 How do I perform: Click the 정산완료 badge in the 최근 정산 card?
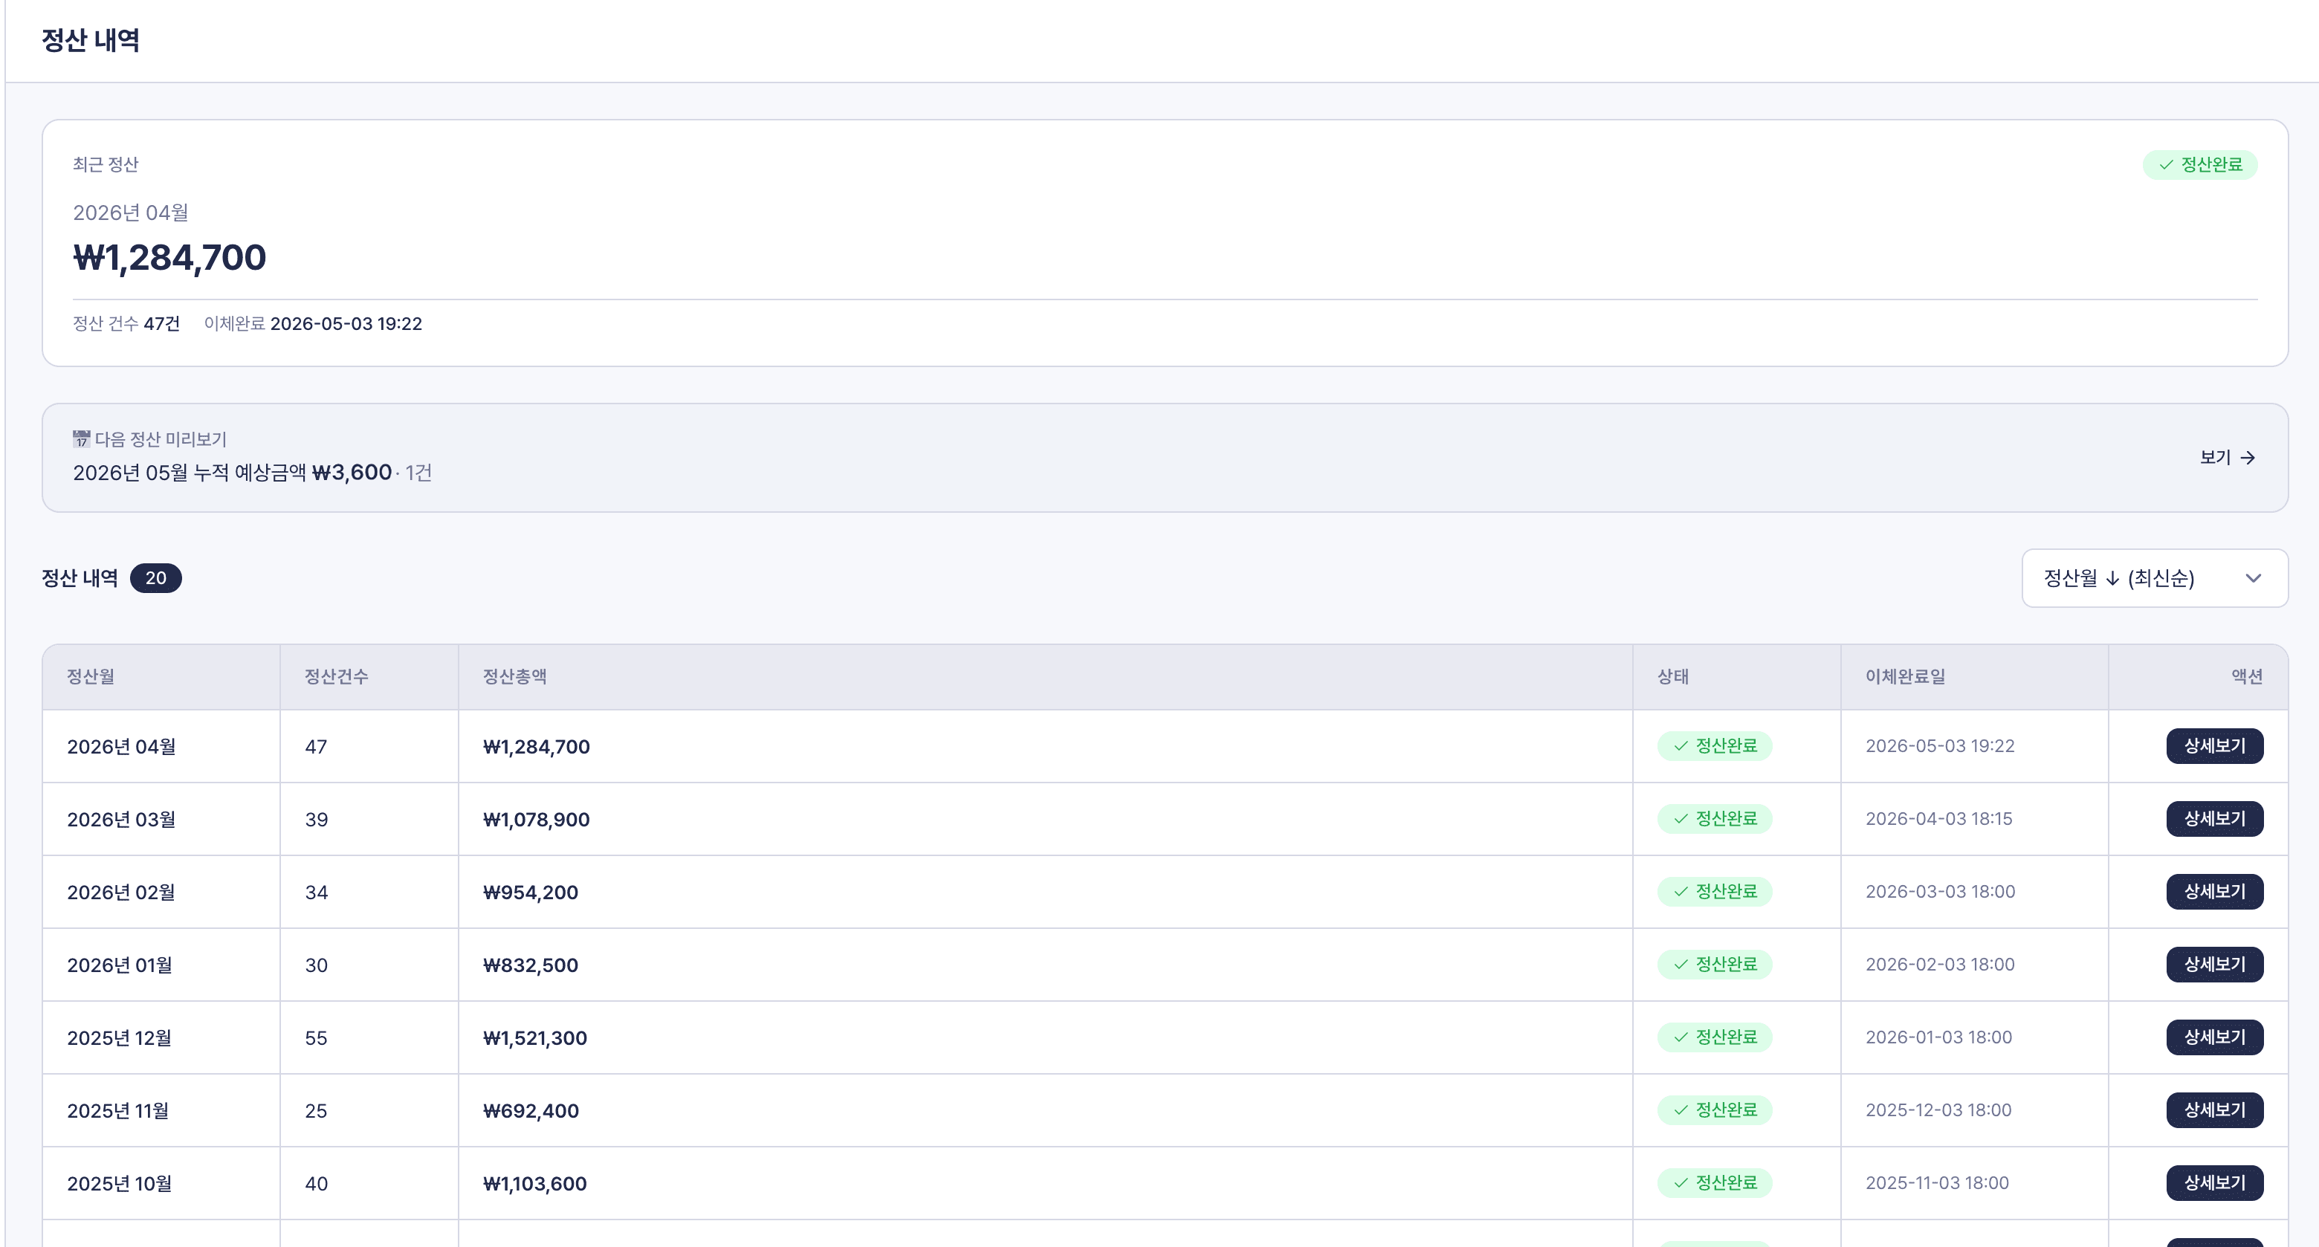click(2199, 165)
